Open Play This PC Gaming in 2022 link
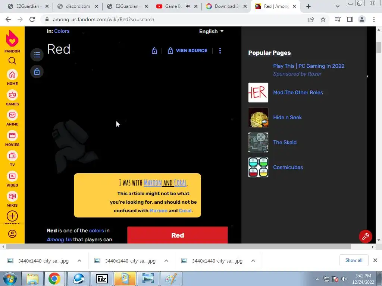 [309, 66]
